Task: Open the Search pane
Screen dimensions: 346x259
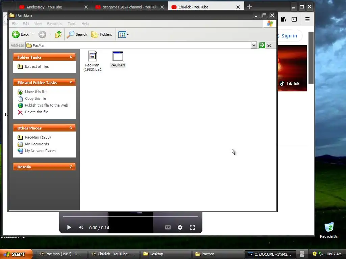Action: [x=77, y=34]
